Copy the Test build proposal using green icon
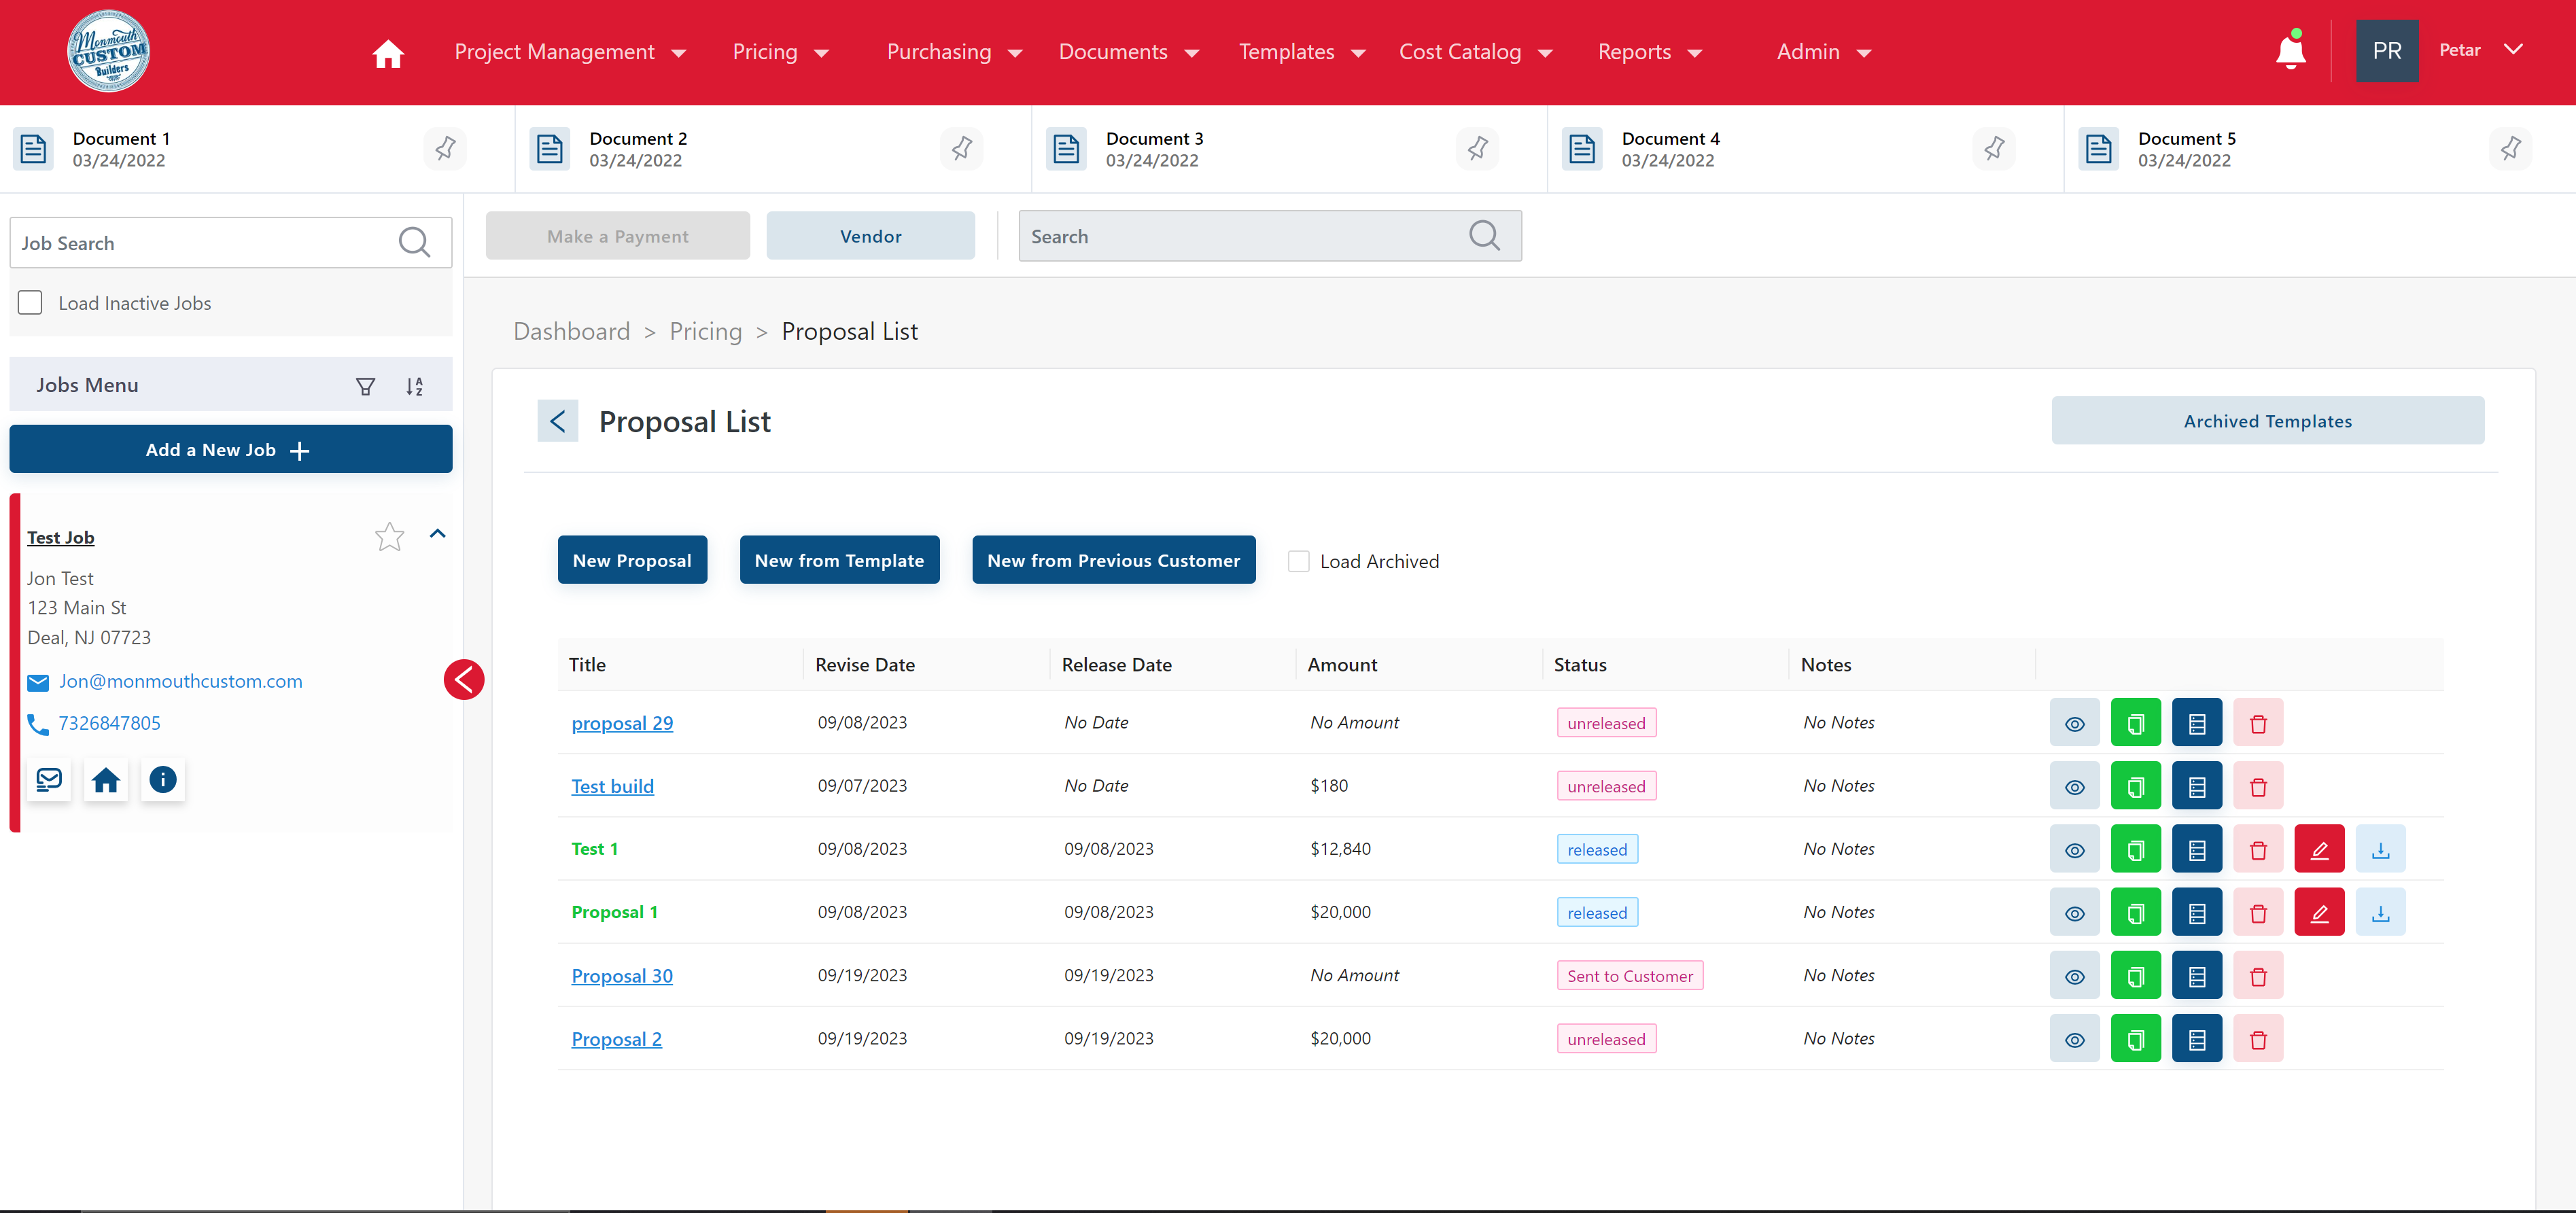 2135,786
